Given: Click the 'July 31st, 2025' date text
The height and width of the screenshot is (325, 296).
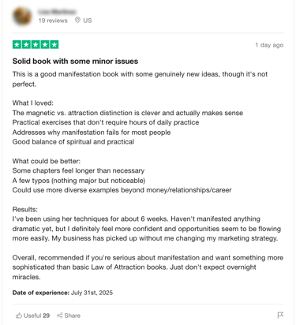Looking at the screenshot, I should click(x=92, y=293).
